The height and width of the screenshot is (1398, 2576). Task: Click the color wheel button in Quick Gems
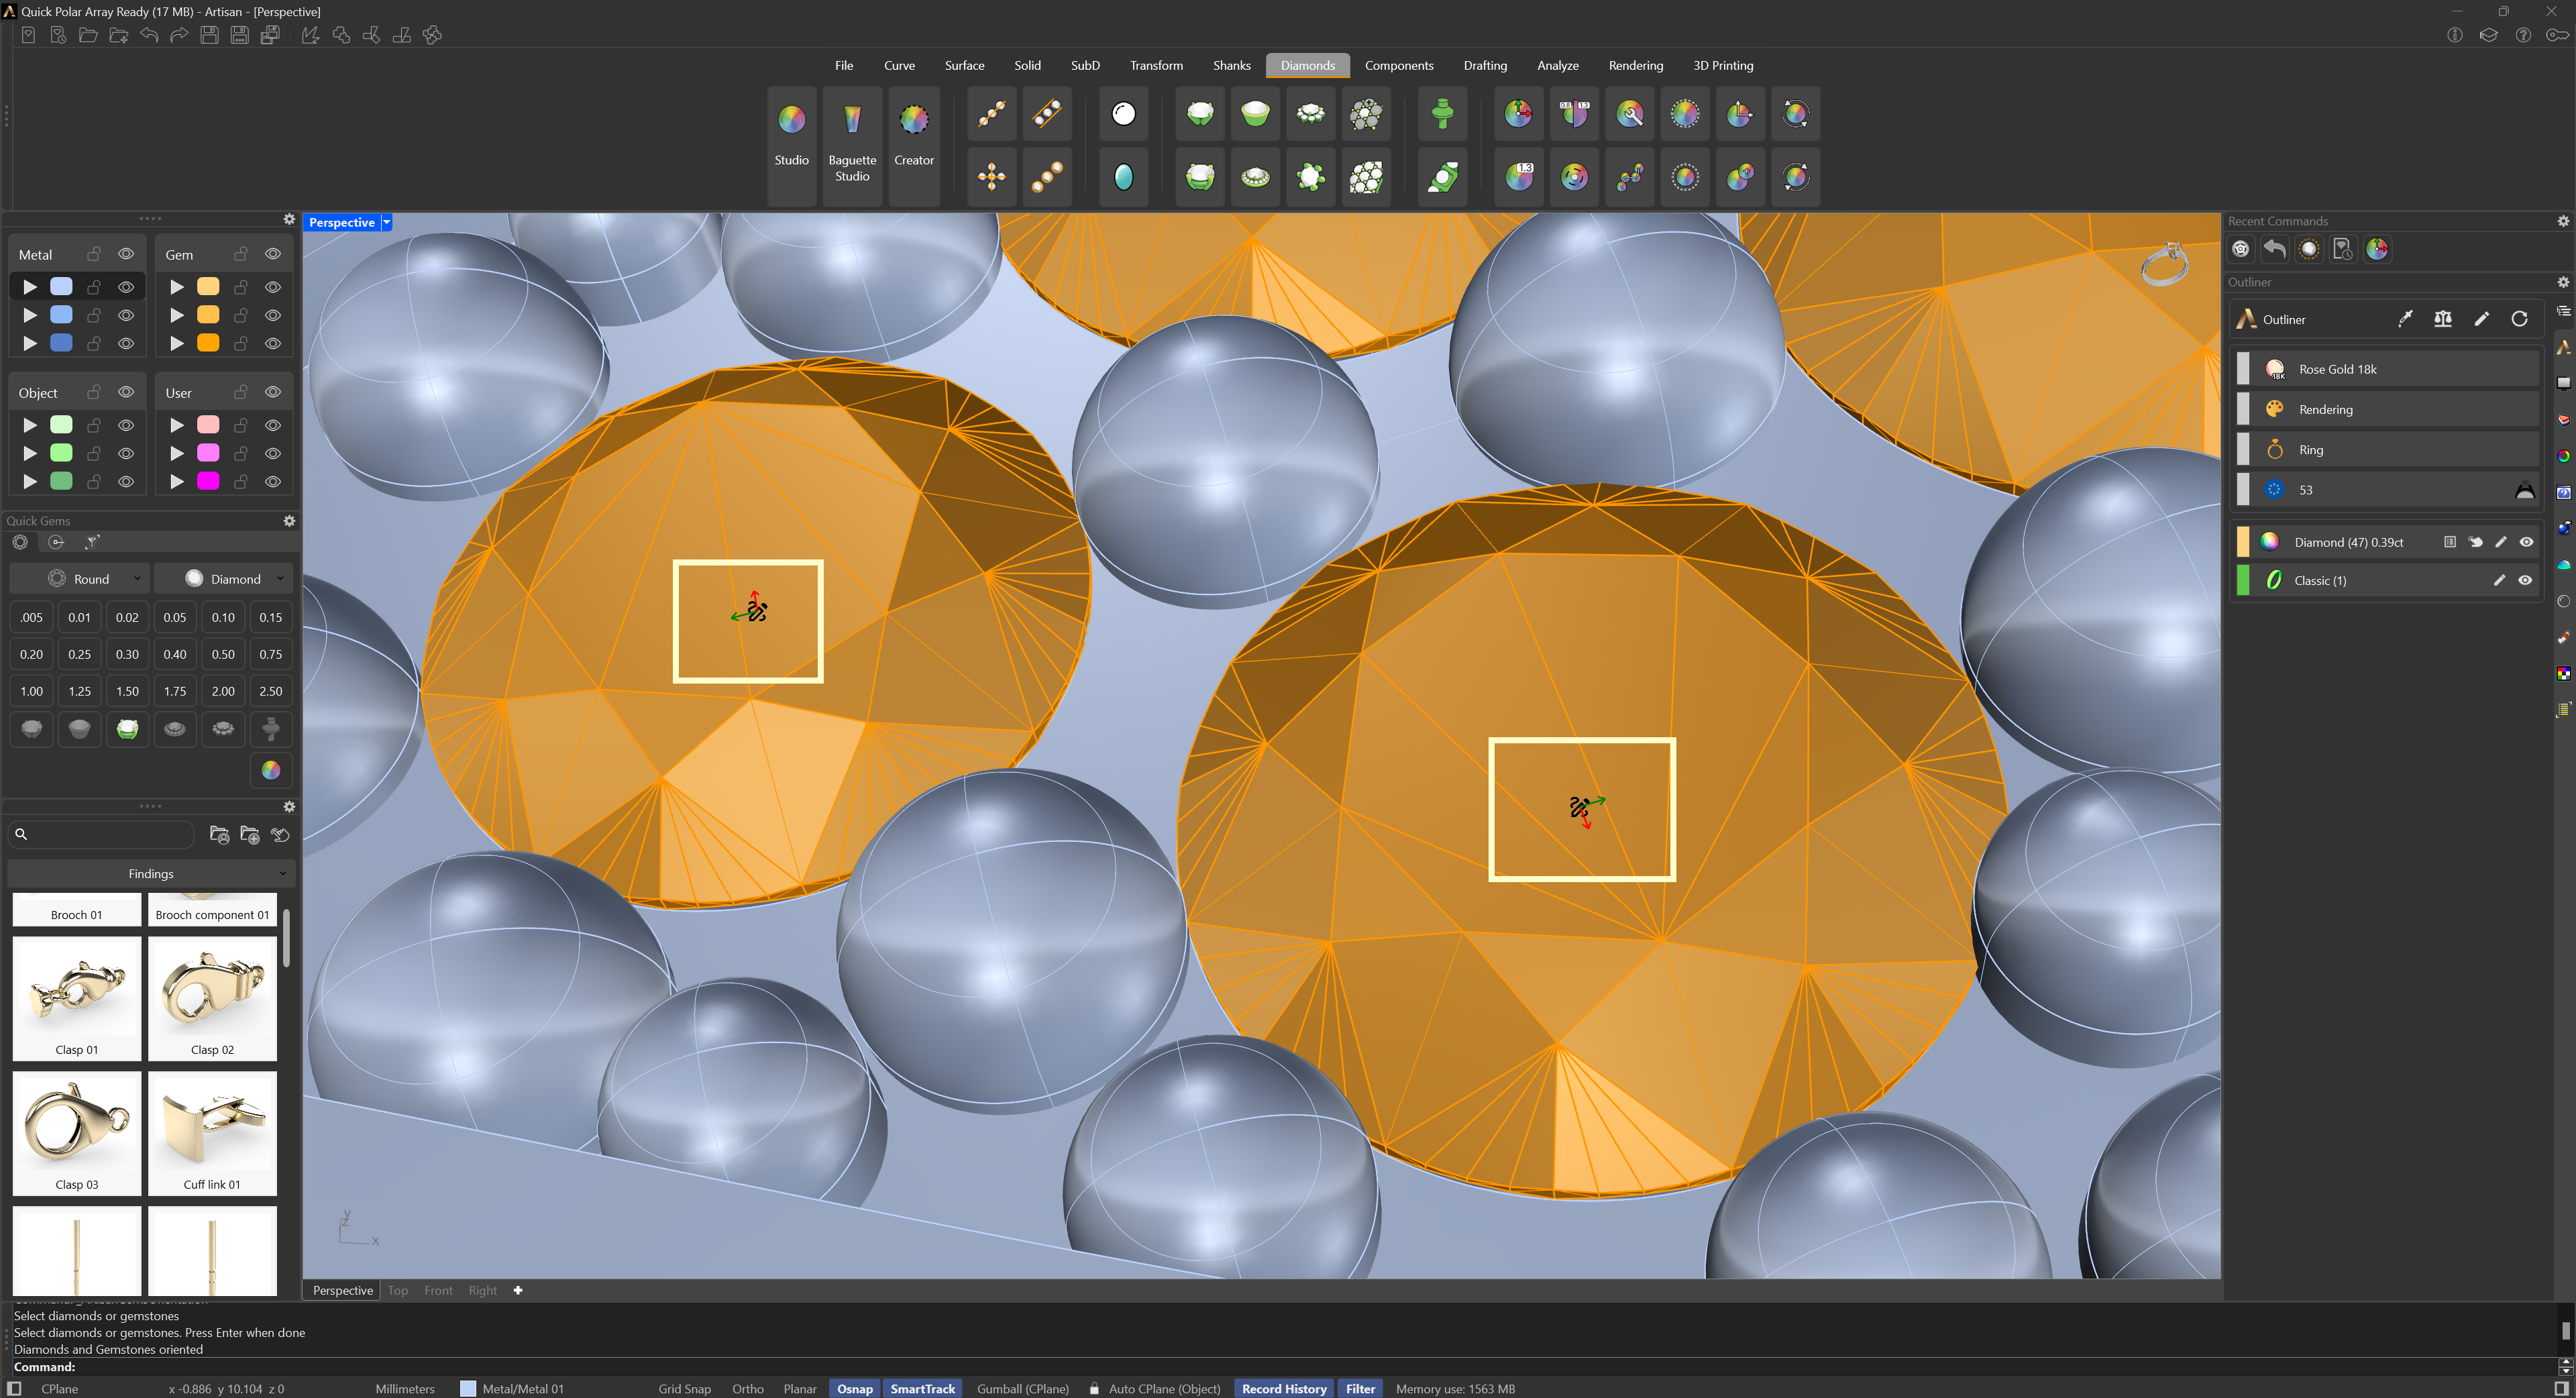click(271, 770)
